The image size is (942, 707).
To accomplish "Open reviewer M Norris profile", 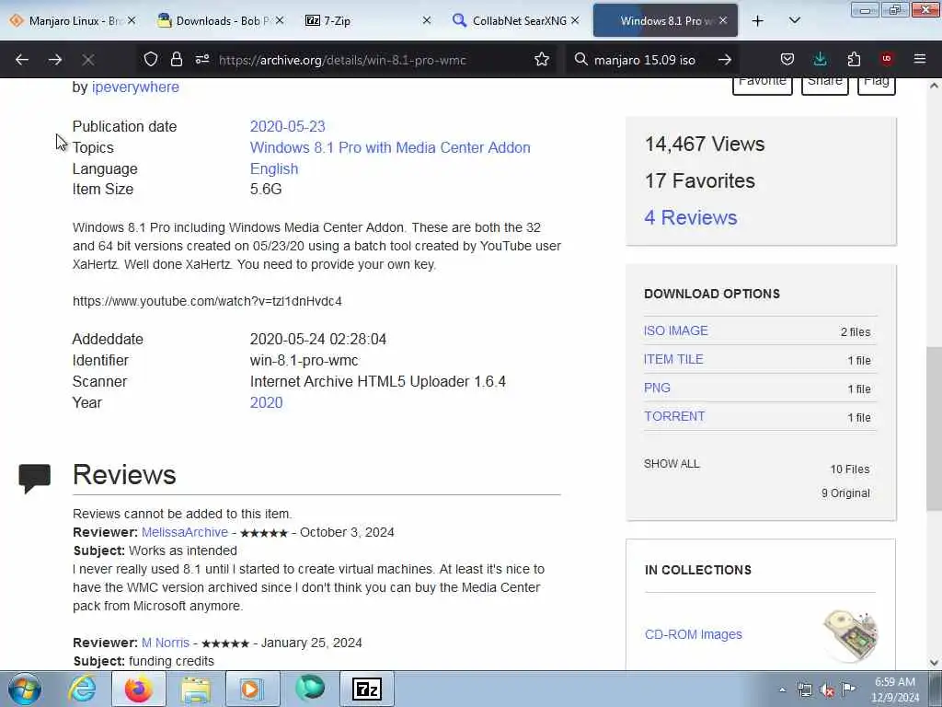I will [166, 643].
